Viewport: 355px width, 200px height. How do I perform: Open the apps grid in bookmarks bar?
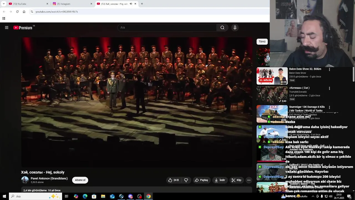(x=4, y=19)
